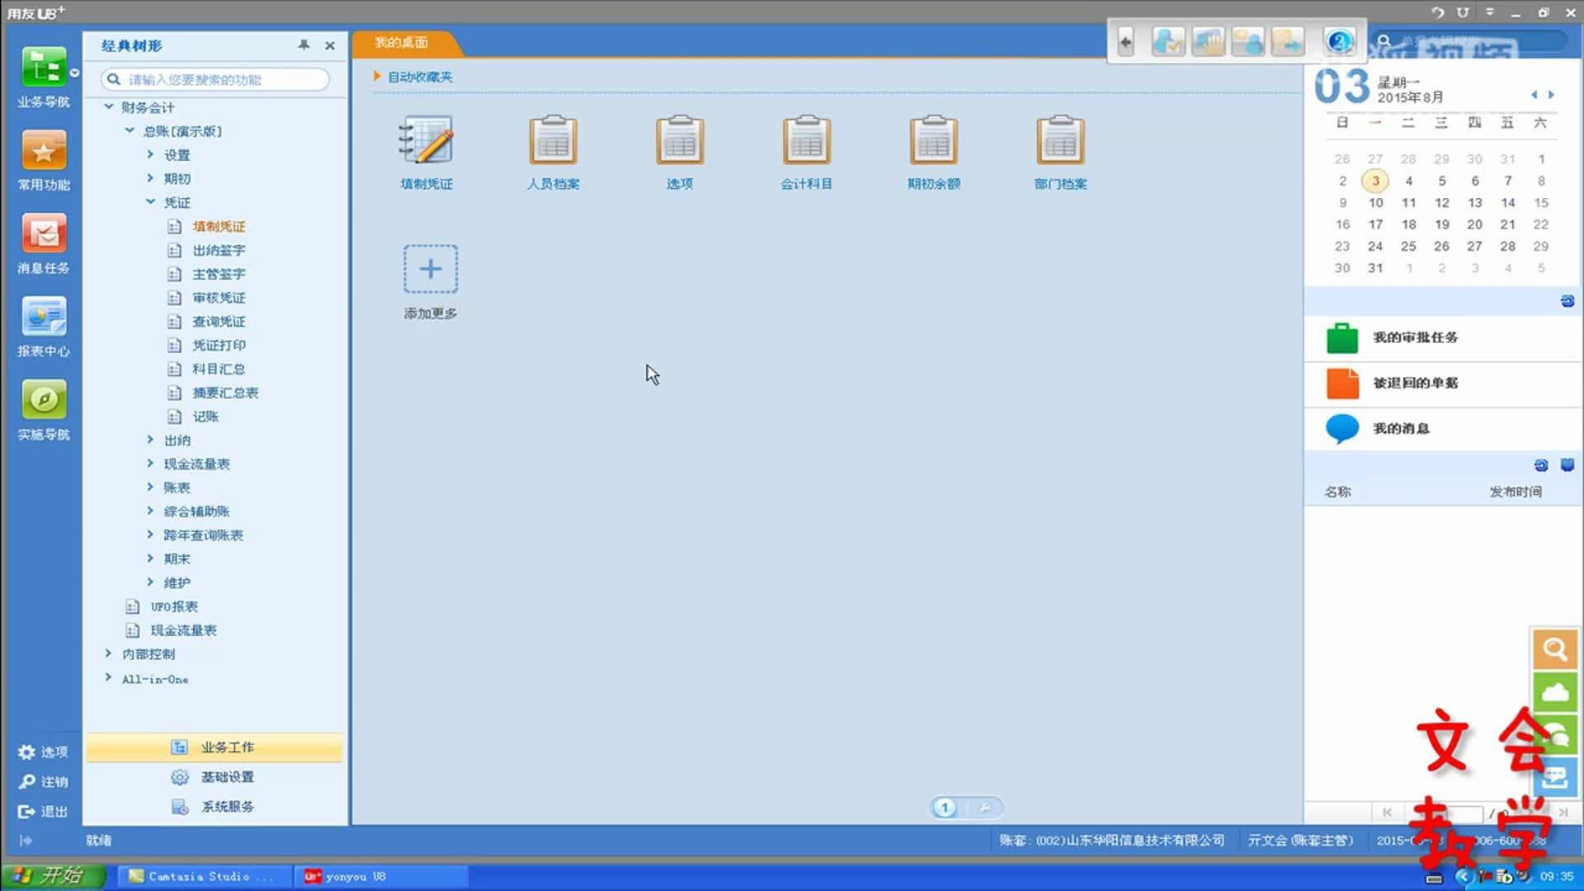The image size is (1584, 891).
Task: Open 我的审批任务 link
Action: [x=1415, y=337]
